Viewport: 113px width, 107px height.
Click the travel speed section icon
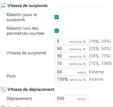tap(3, 89)
